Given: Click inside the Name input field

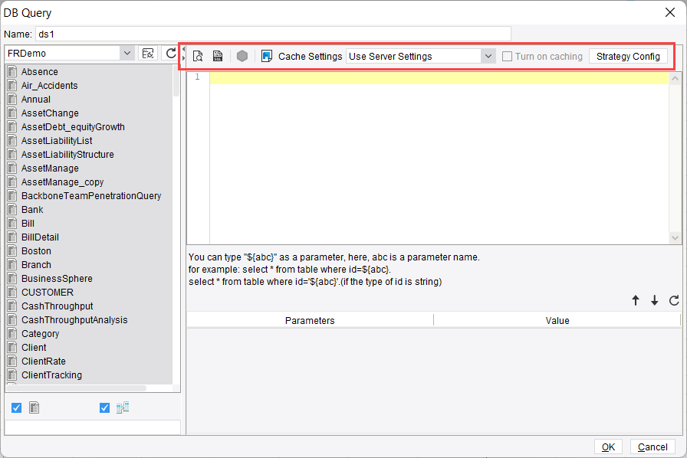Looking at the screenshot, I should (268, 34).
